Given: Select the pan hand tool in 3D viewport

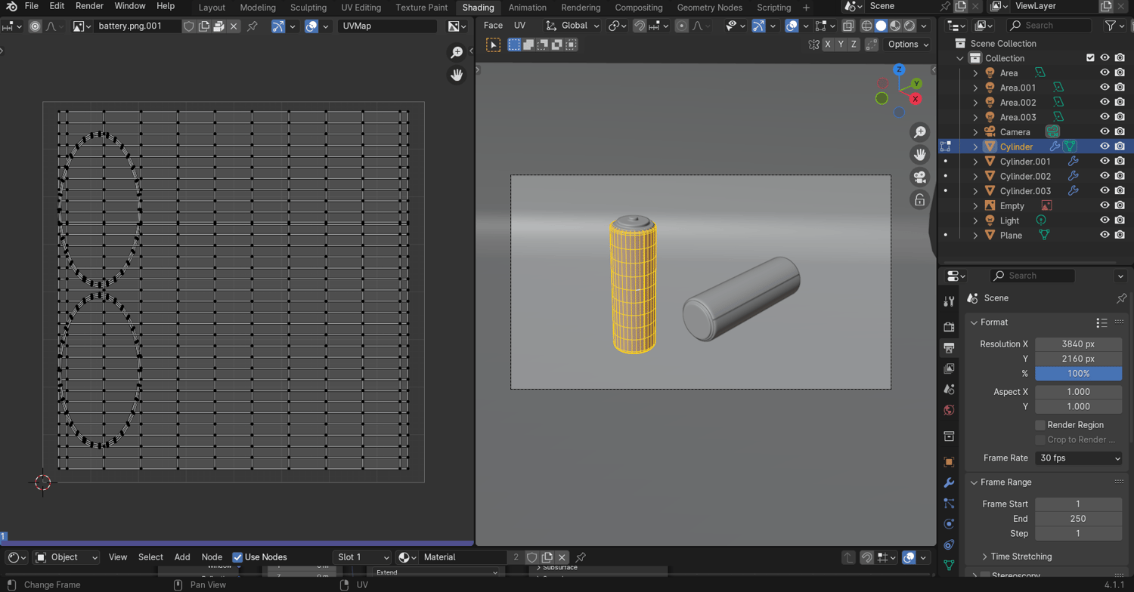Looking at the screenshot, I should [919, 155].
